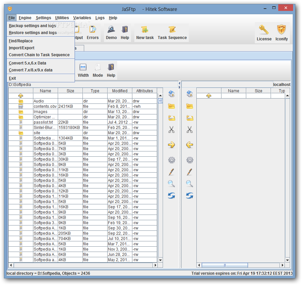The image size is (302, 285).
Task: Create a New task
Action: click(145, 33)
